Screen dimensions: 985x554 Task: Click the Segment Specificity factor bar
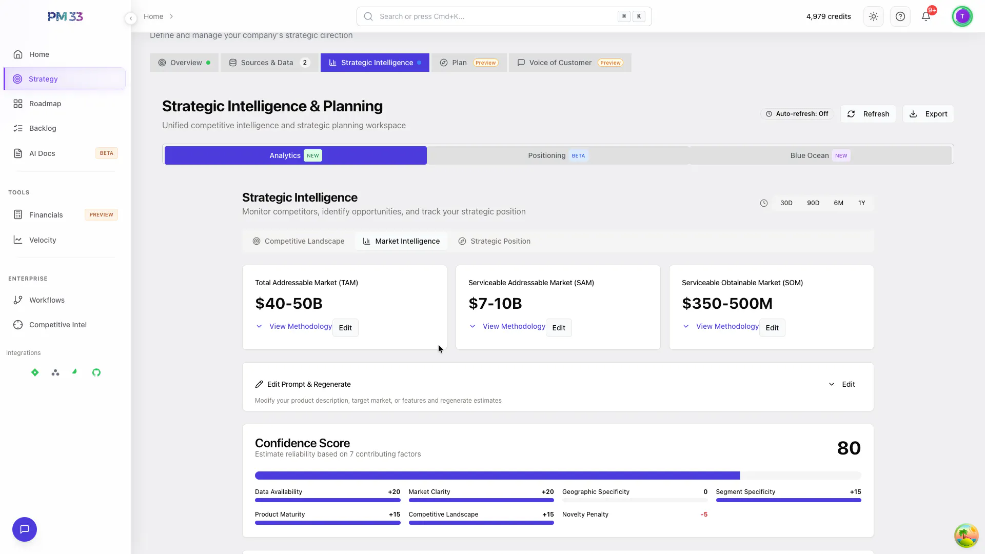click(789, 500)
